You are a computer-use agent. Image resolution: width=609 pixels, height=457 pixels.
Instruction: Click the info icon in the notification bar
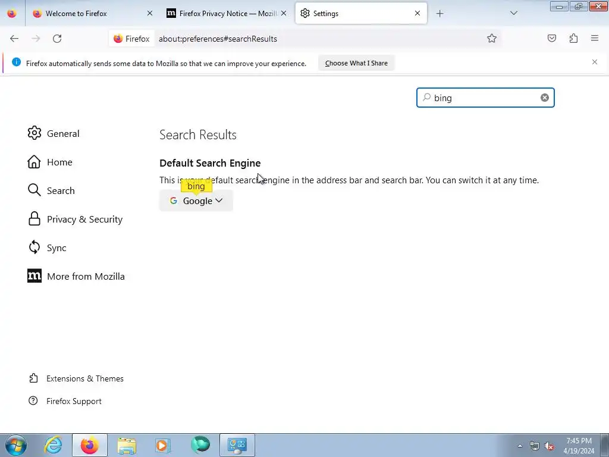(16, 62)
